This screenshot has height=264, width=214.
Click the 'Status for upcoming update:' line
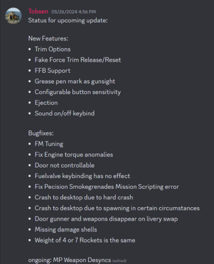[68, 21]
